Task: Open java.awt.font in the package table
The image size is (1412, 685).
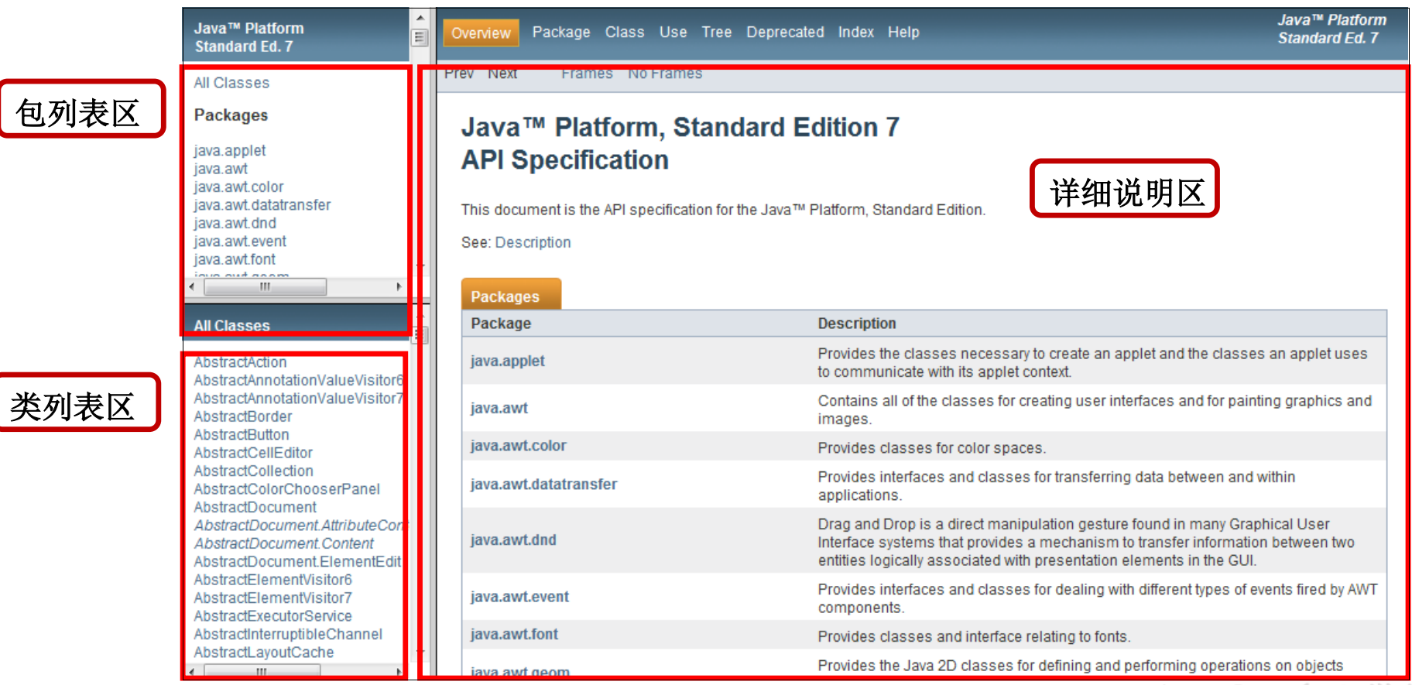Action: [514, 635]
